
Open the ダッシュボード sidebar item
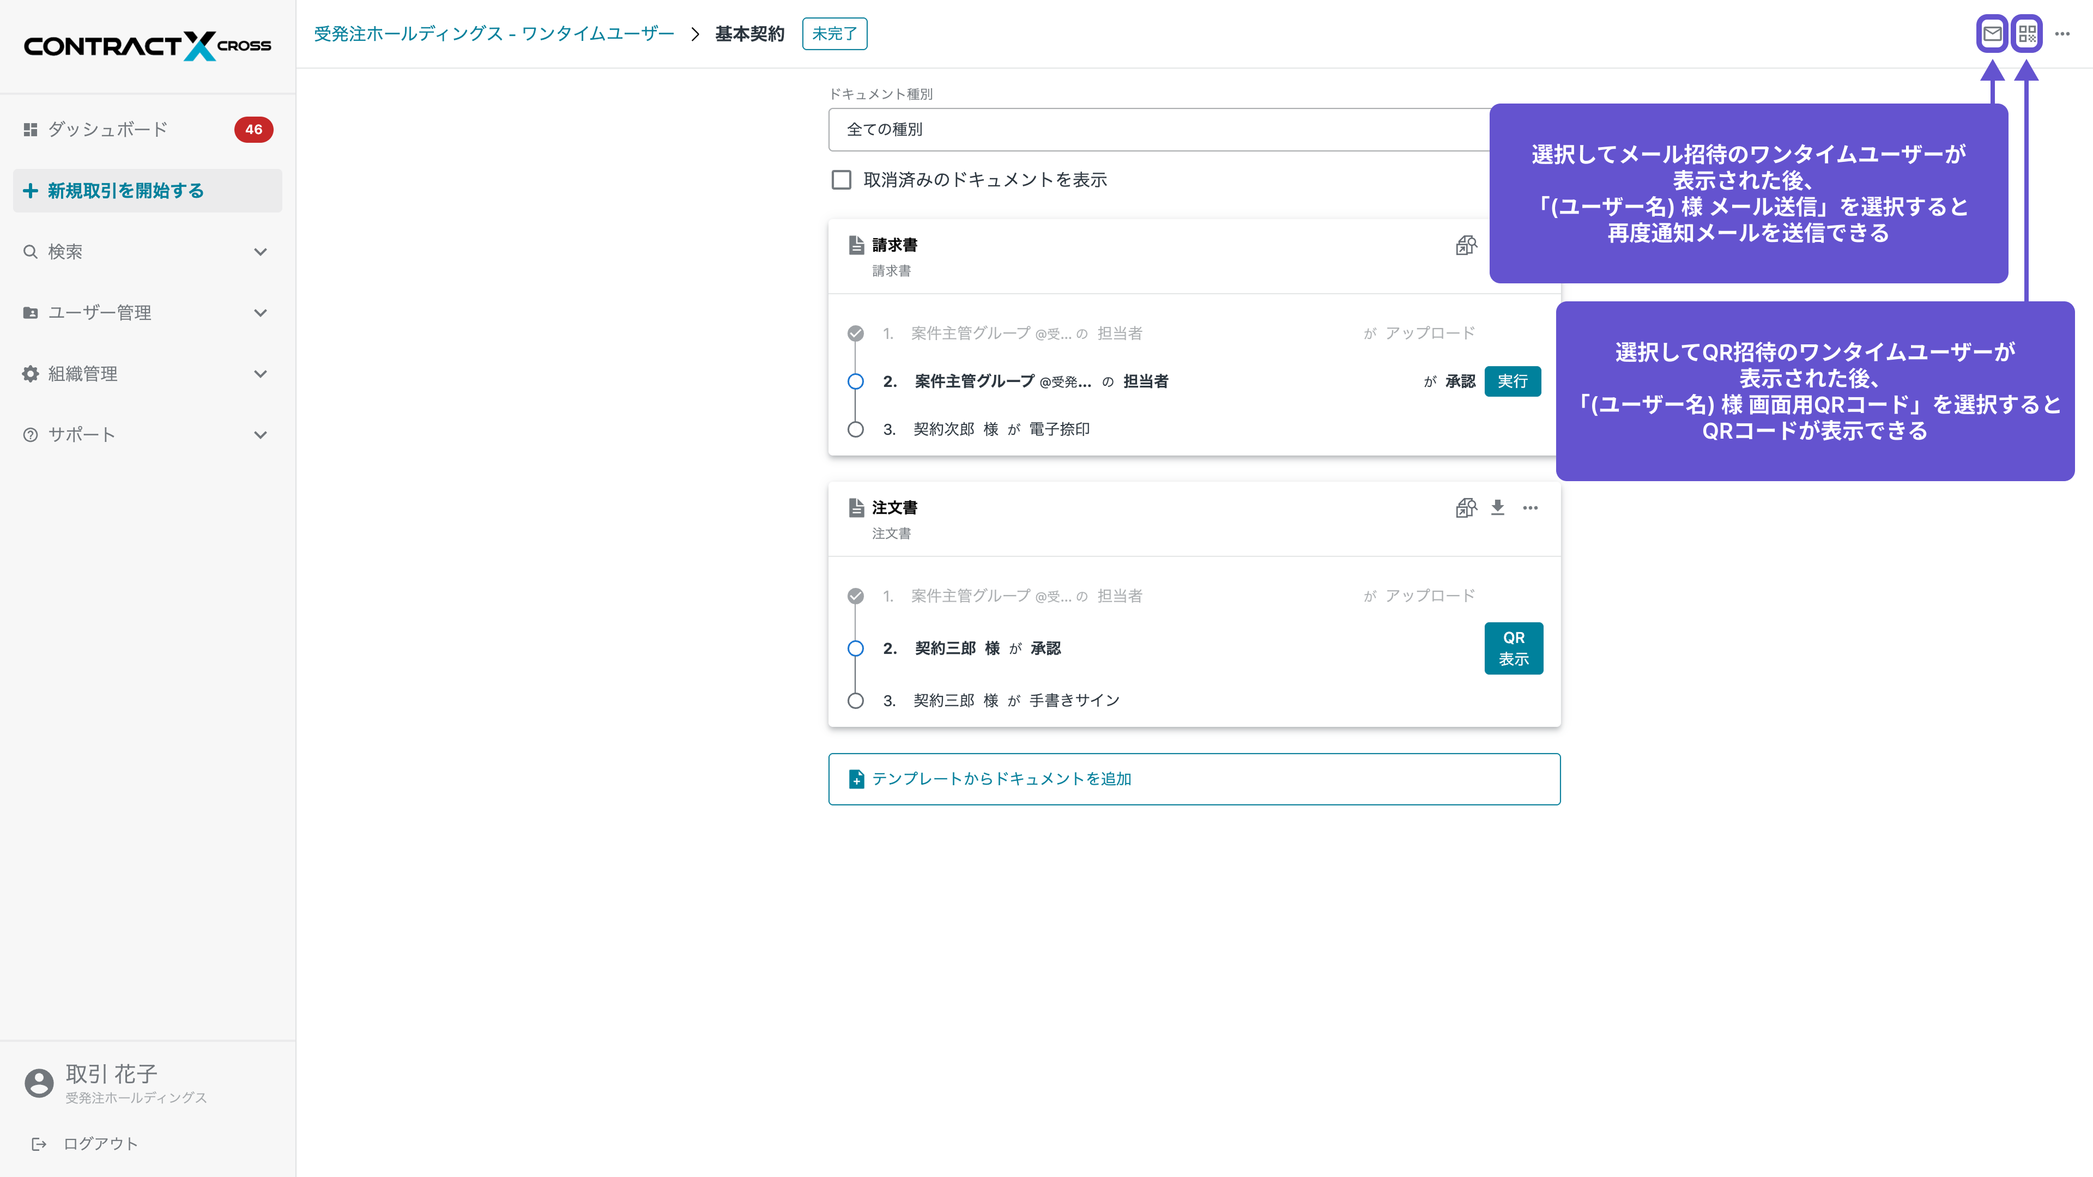pyautogui.click(x=108, y=129)
